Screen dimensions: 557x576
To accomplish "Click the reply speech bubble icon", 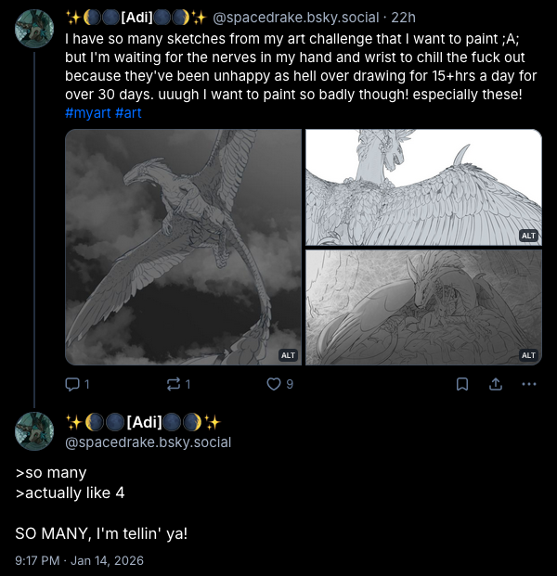I will tap(72, 384).
